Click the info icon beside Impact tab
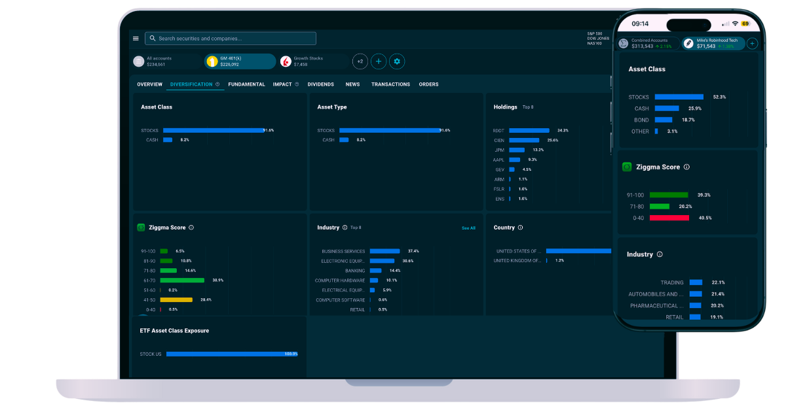 point(297,84)
